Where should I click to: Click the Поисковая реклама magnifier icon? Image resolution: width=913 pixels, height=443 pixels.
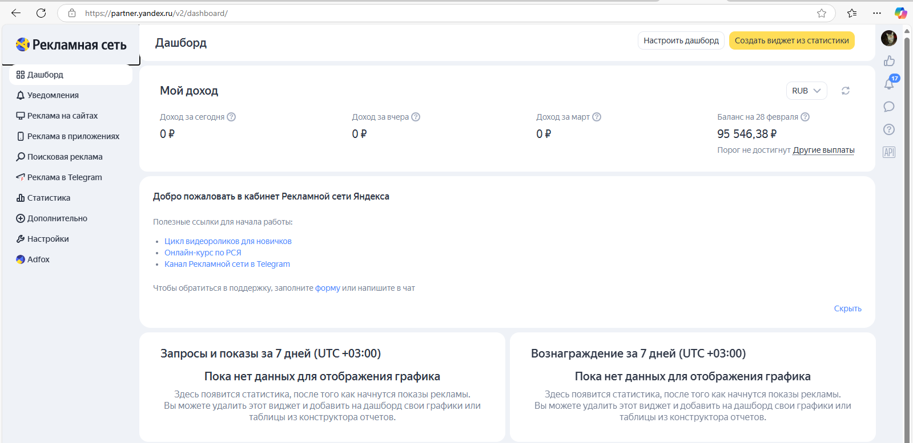pos(21,157)
